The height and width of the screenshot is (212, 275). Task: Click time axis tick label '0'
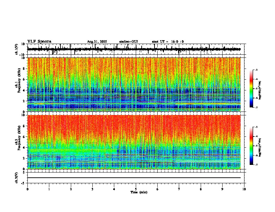(27, 189)
